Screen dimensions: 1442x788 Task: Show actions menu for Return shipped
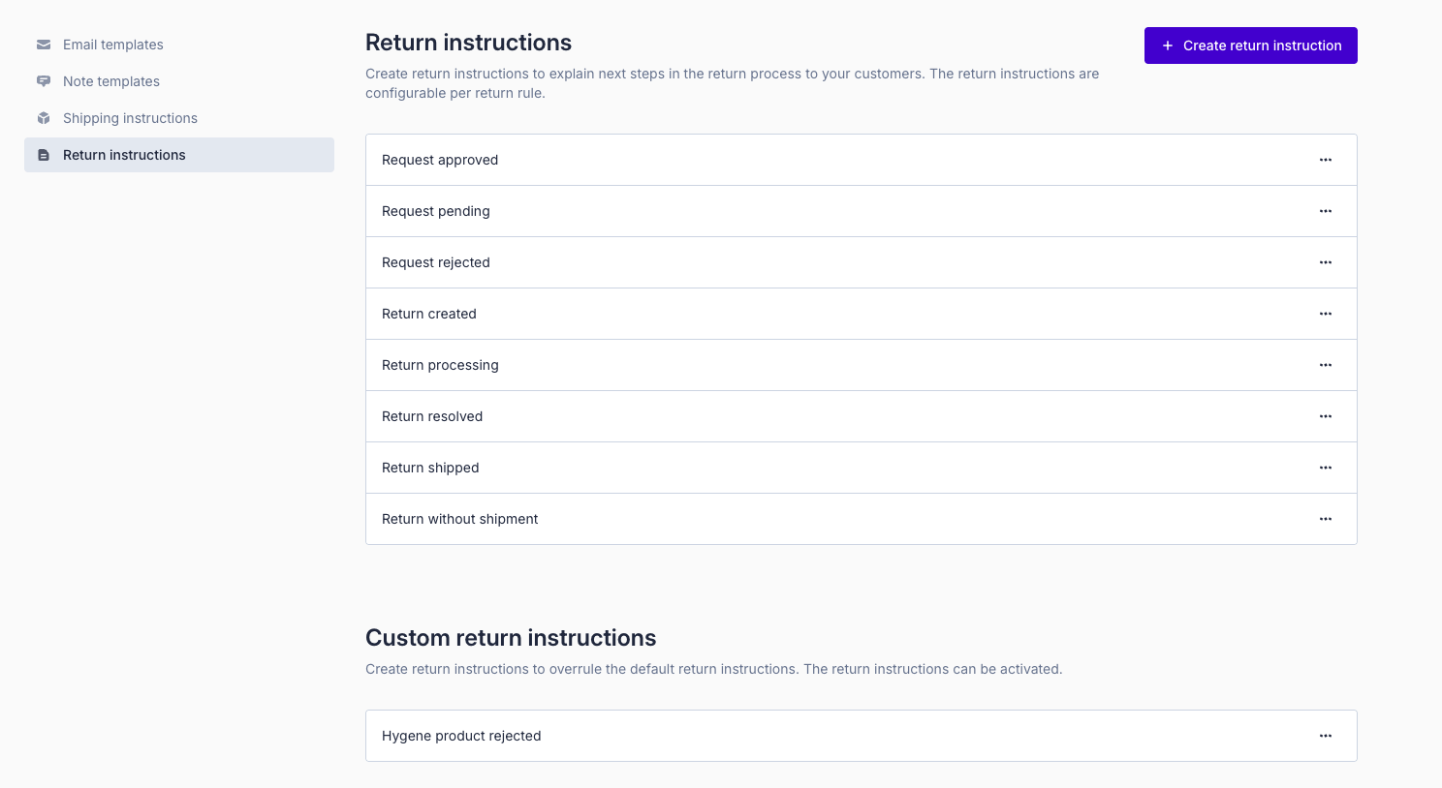(x=1326, y=468)
